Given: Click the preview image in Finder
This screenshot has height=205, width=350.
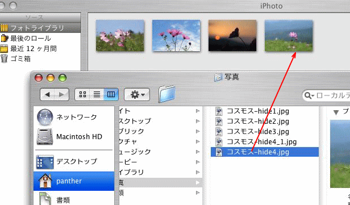Looking at the screenshot, I should pyautogui.click(x=340, y=154).
